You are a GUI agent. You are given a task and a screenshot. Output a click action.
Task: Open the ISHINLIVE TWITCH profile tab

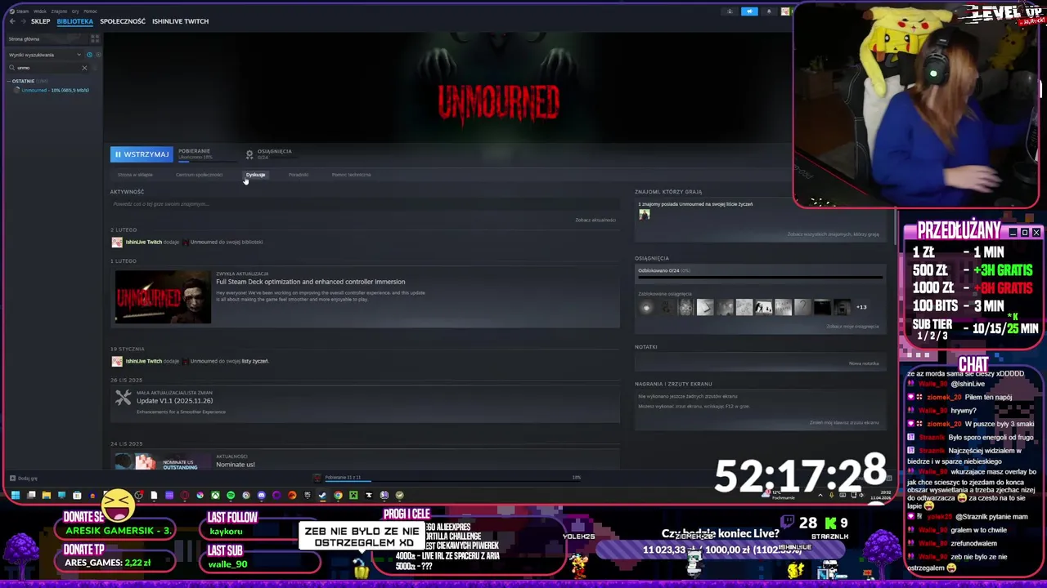180,21
